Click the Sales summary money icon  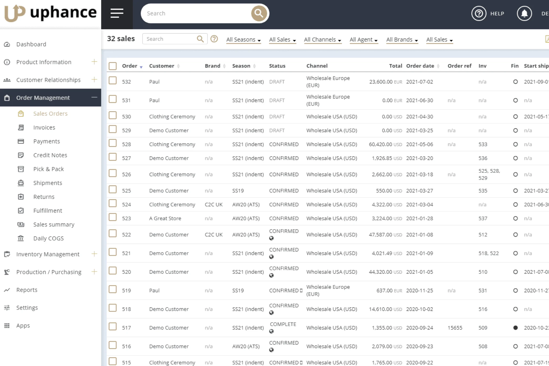(21, 224)
